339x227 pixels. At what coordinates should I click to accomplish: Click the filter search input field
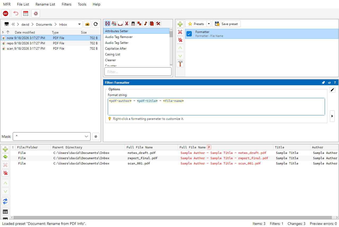tap(138, 72)
